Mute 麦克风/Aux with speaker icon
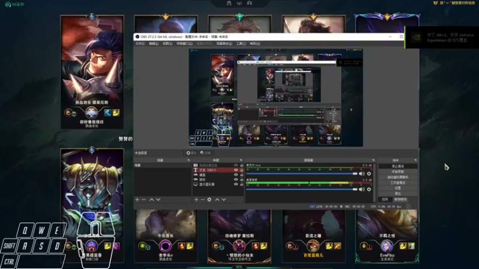 click(362, 173)
